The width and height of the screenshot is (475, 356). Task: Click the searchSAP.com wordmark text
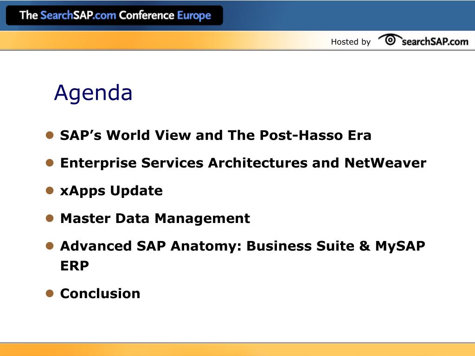[x=435, y=41]
